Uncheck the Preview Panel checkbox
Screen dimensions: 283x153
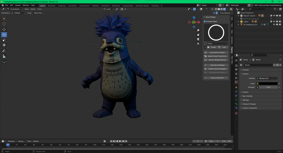tap(205, 21)
